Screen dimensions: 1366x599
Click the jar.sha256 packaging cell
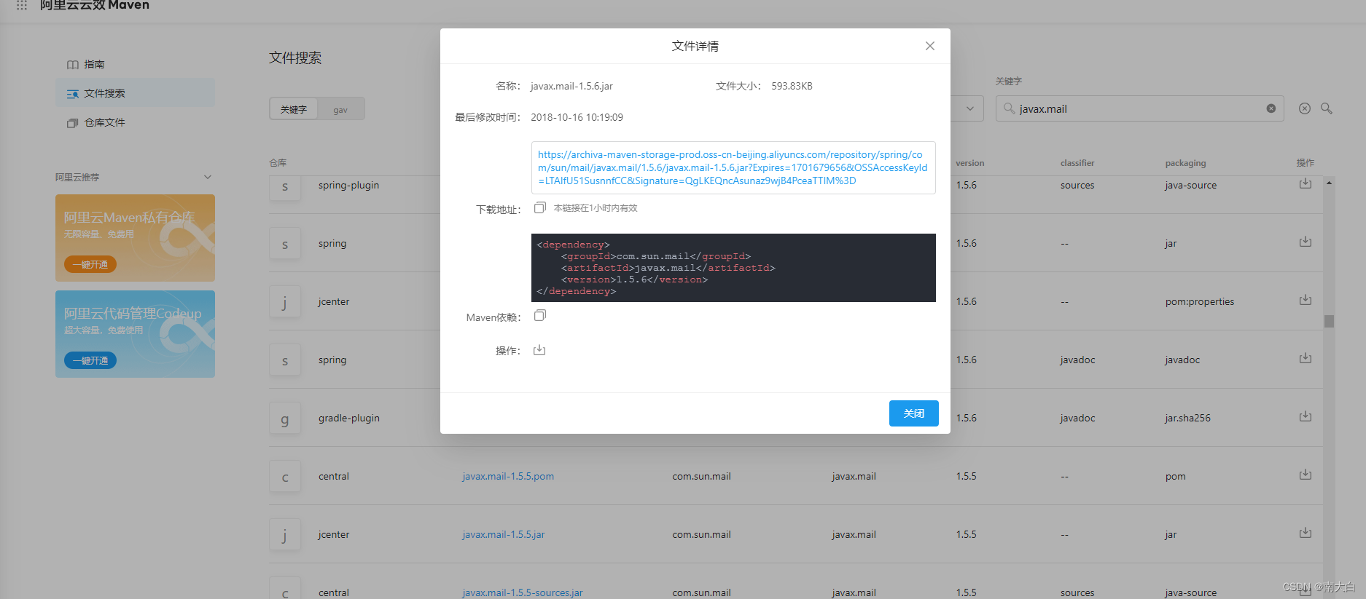pos(1187,418)
